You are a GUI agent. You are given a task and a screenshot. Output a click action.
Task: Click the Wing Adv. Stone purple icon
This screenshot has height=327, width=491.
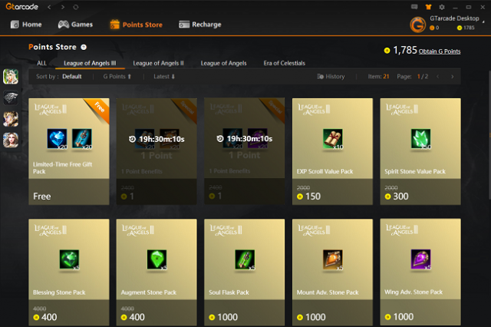tap(420, 259)
